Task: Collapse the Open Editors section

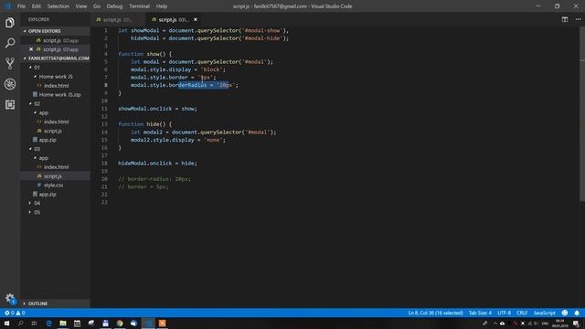Action: click(55, 31)
